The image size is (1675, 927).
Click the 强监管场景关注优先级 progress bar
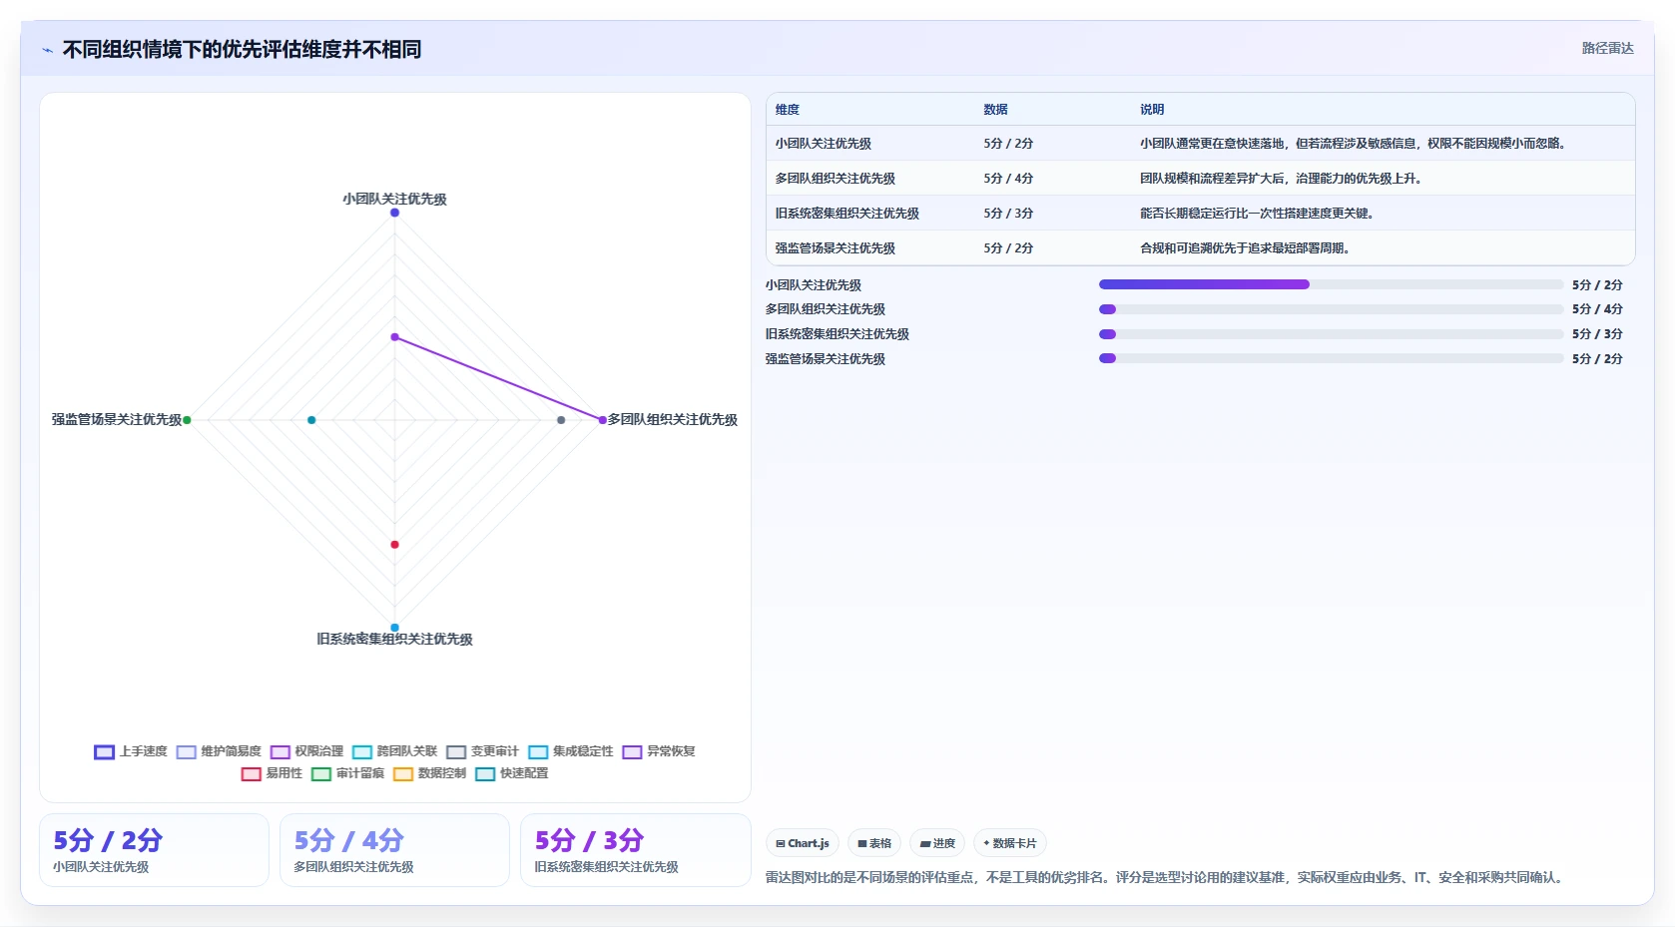[1331, 358]
